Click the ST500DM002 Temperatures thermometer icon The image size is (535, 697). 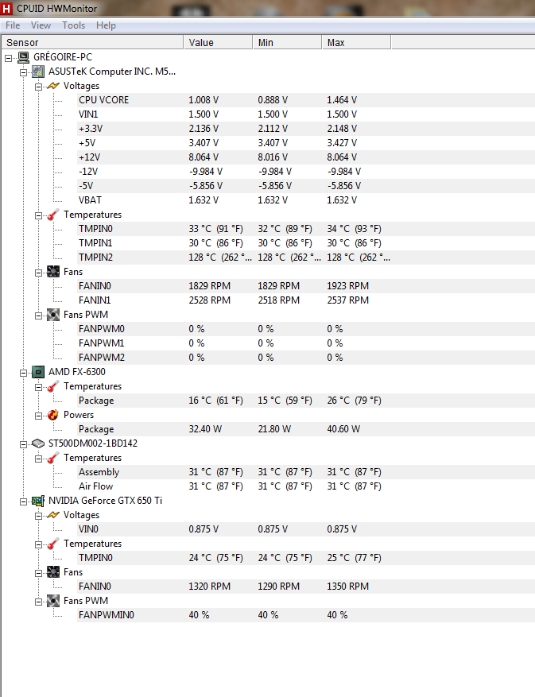click(x=53, y=458)
